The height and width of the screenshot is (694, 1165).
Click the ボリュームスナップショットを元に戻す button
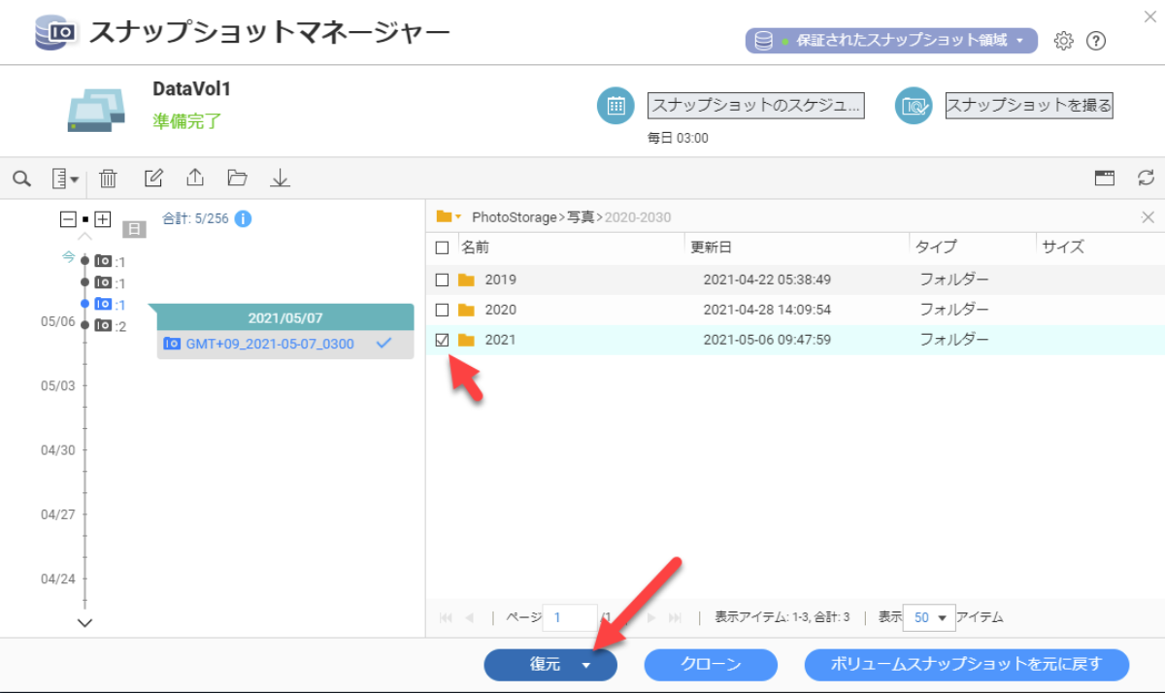pos(966,665)
